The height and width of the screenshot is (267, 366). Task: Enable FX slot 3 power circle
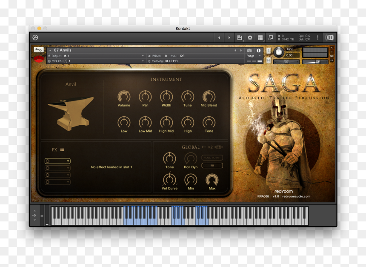[x=48, y=175]
